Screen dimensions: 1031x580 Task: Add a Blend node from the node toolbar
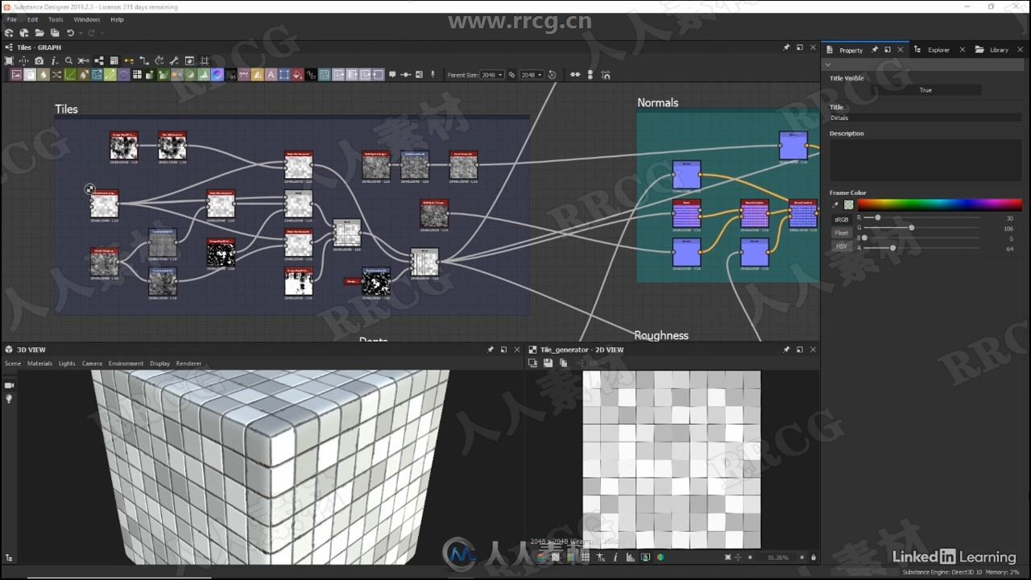[30, 75]
